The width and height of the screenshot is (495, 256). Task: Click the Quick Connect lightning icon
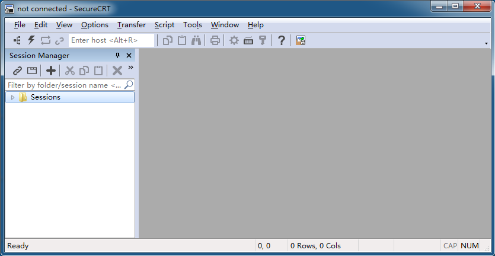pyautogui.click(x=31, y=40)
